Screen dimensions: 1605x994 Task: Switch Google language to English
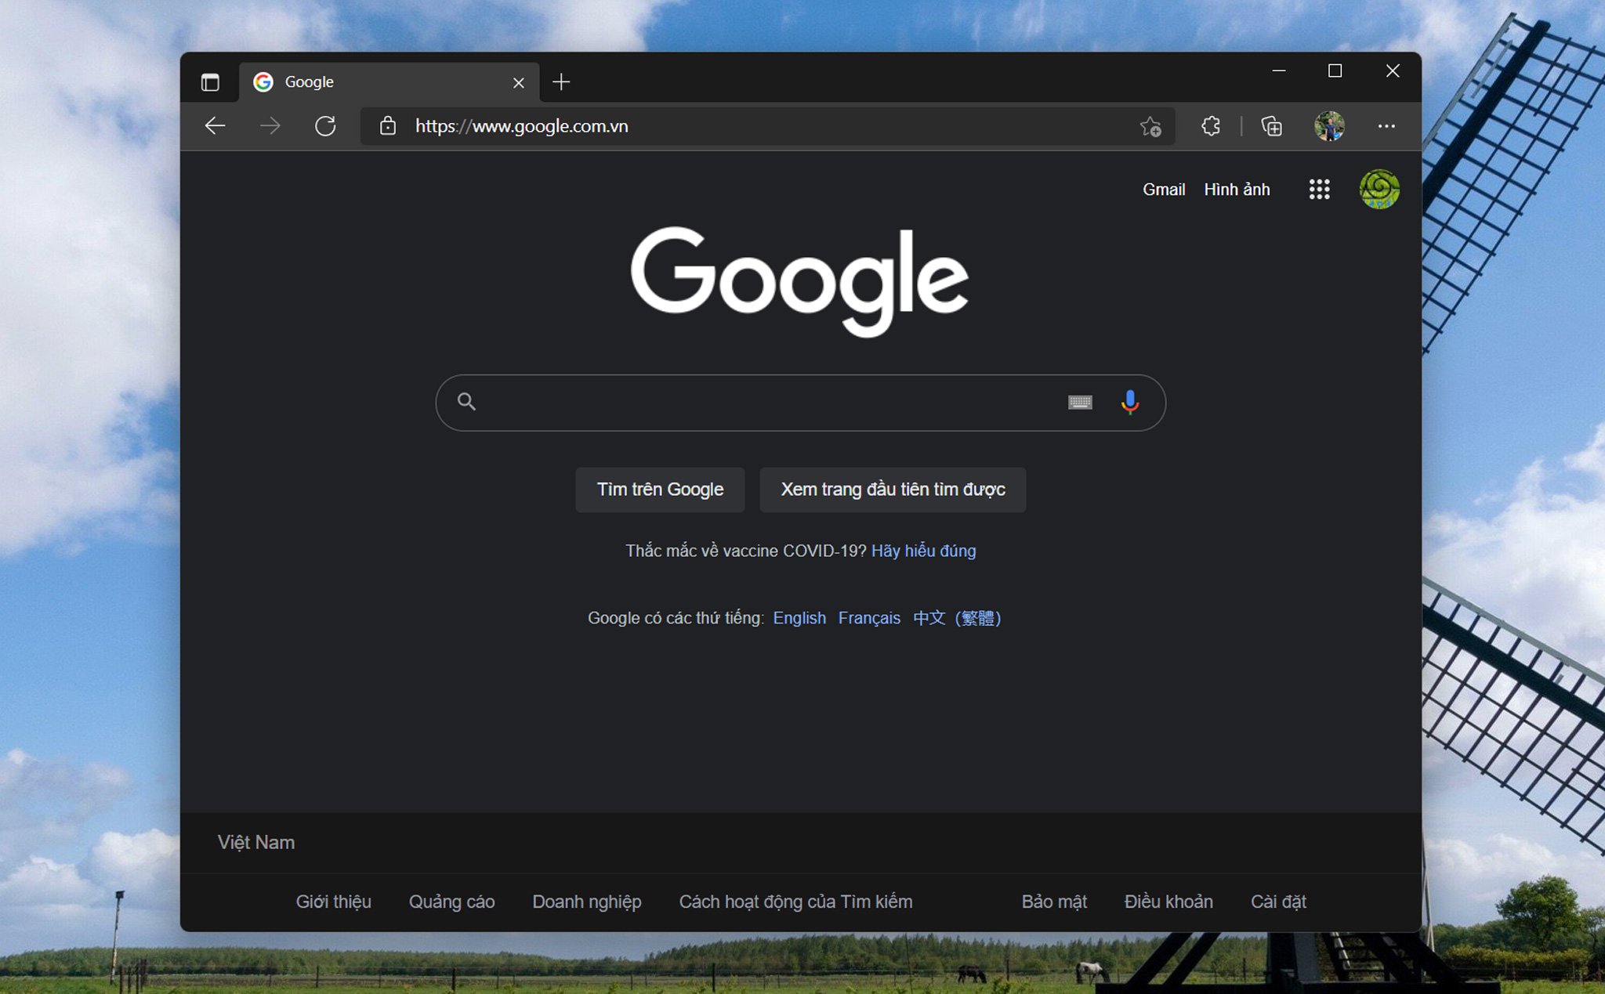coord(799,618)
